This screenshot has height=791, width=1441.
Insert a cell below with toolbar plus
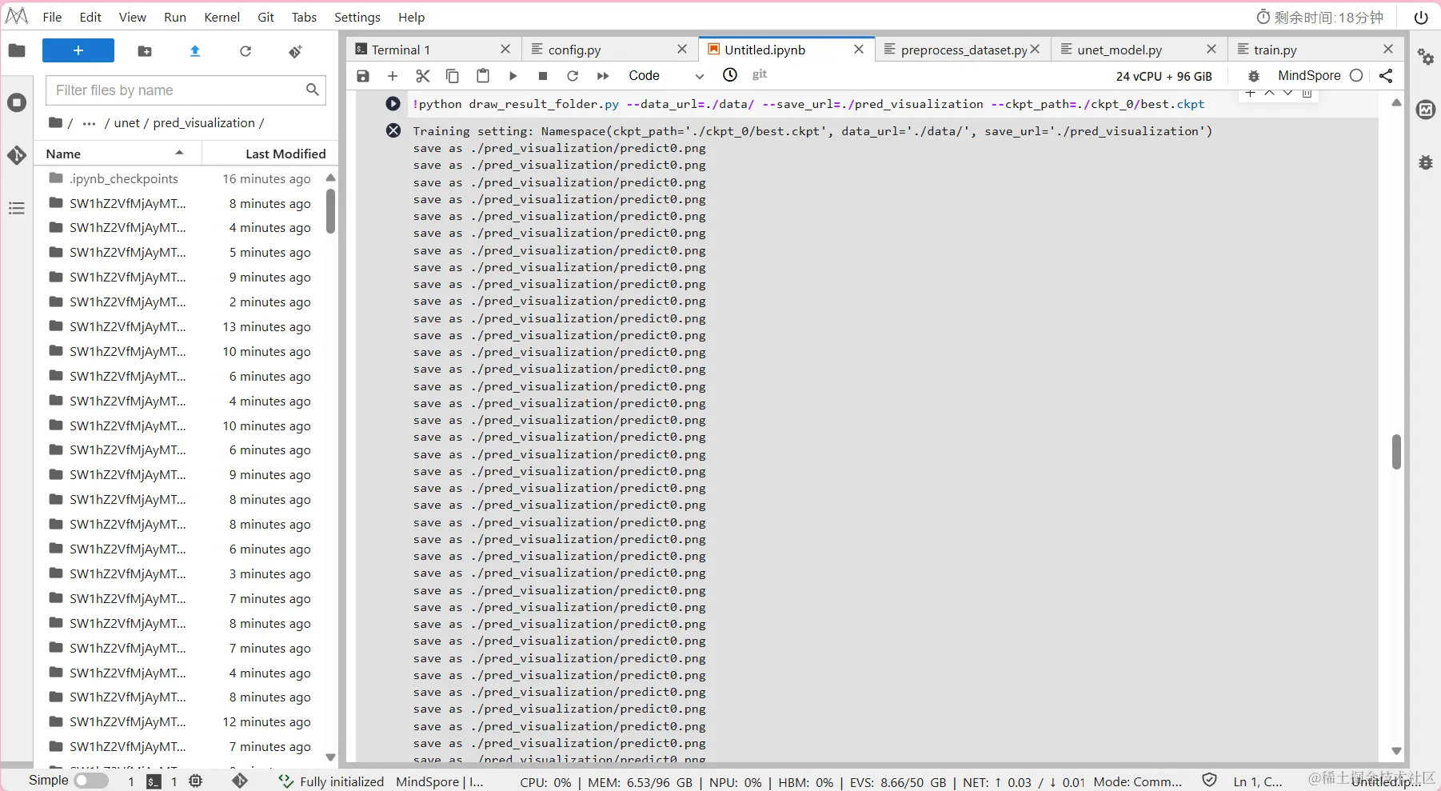(x=393, y=76)
